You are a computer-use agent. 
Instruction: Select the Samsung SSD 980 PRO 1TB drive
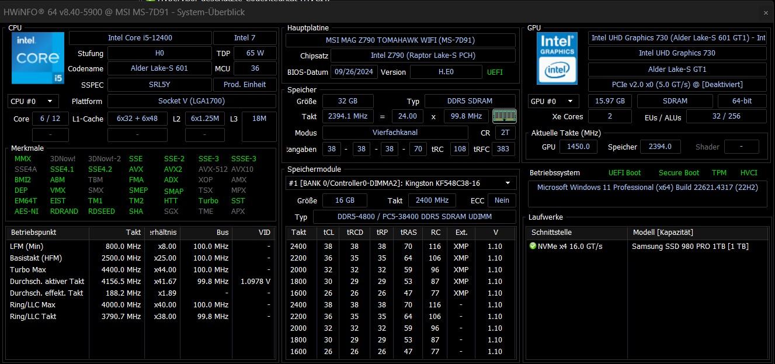[x=690, y=246]
